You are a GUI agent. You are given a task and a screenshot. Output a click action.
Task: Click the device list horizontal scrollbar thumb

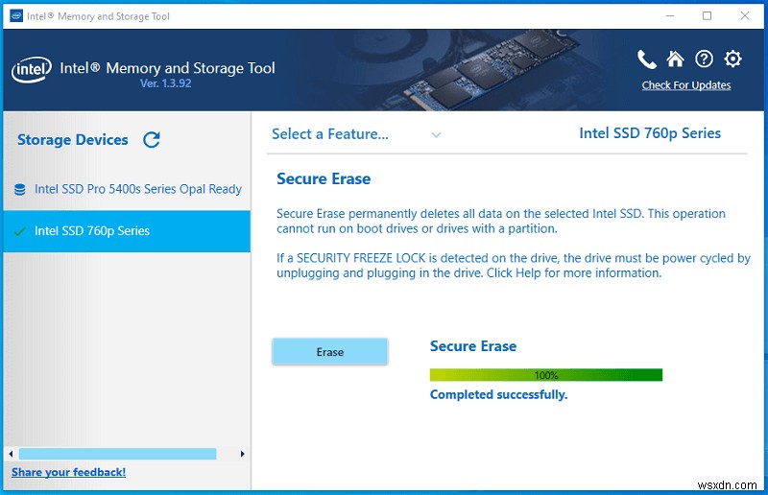click(117, 454)
